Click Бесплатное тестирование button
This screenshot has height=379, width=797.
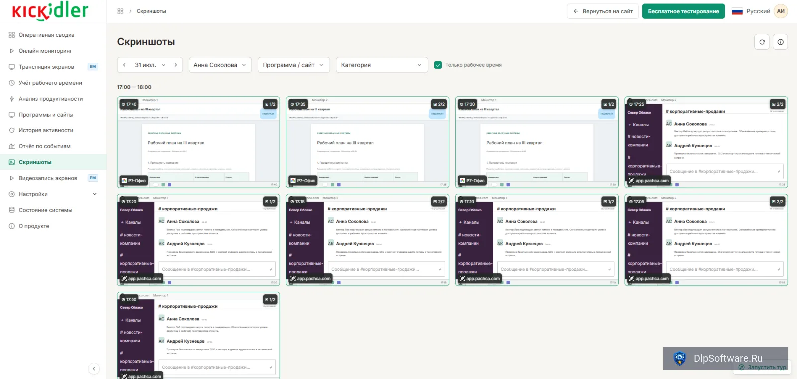coord(683,11)
